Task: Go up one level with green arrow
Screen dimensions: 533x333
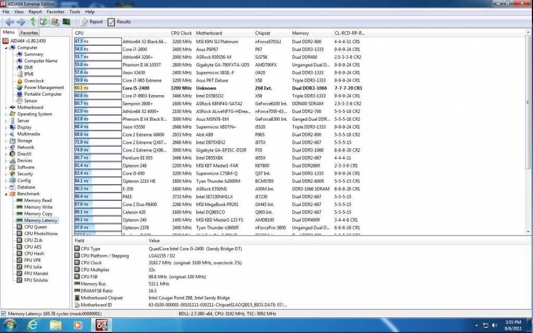Action: coord(33,22)
